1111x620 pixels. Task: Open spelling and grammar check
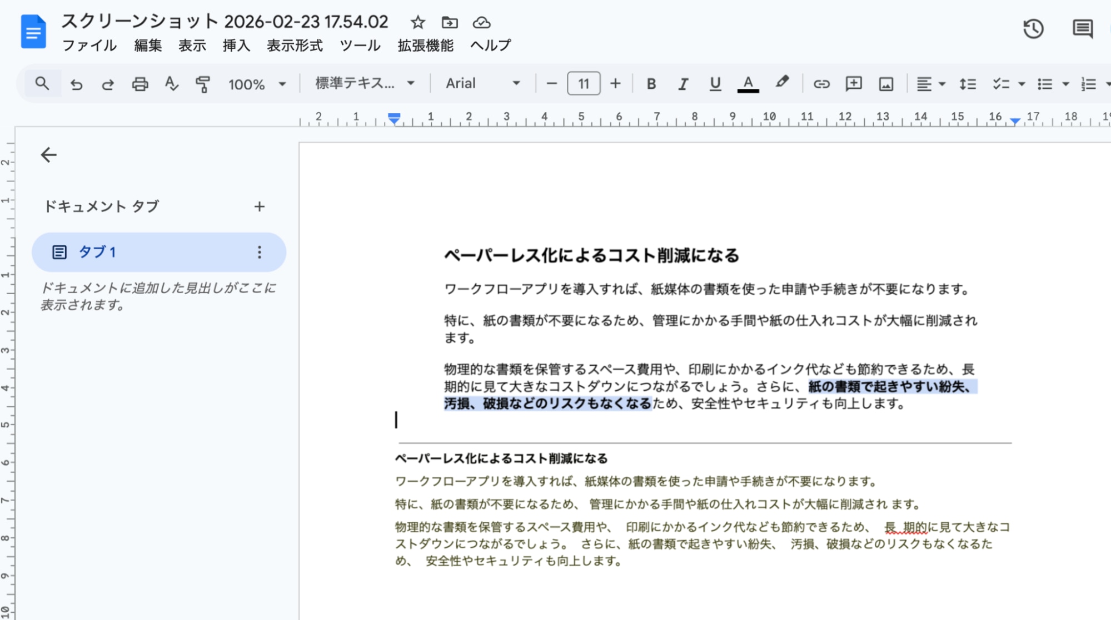tap(172, 84)
